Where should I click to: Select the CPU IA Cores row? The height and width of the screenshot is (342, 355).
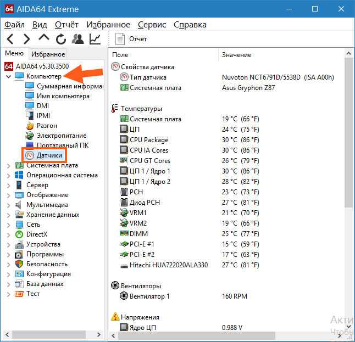pos(189,150)
